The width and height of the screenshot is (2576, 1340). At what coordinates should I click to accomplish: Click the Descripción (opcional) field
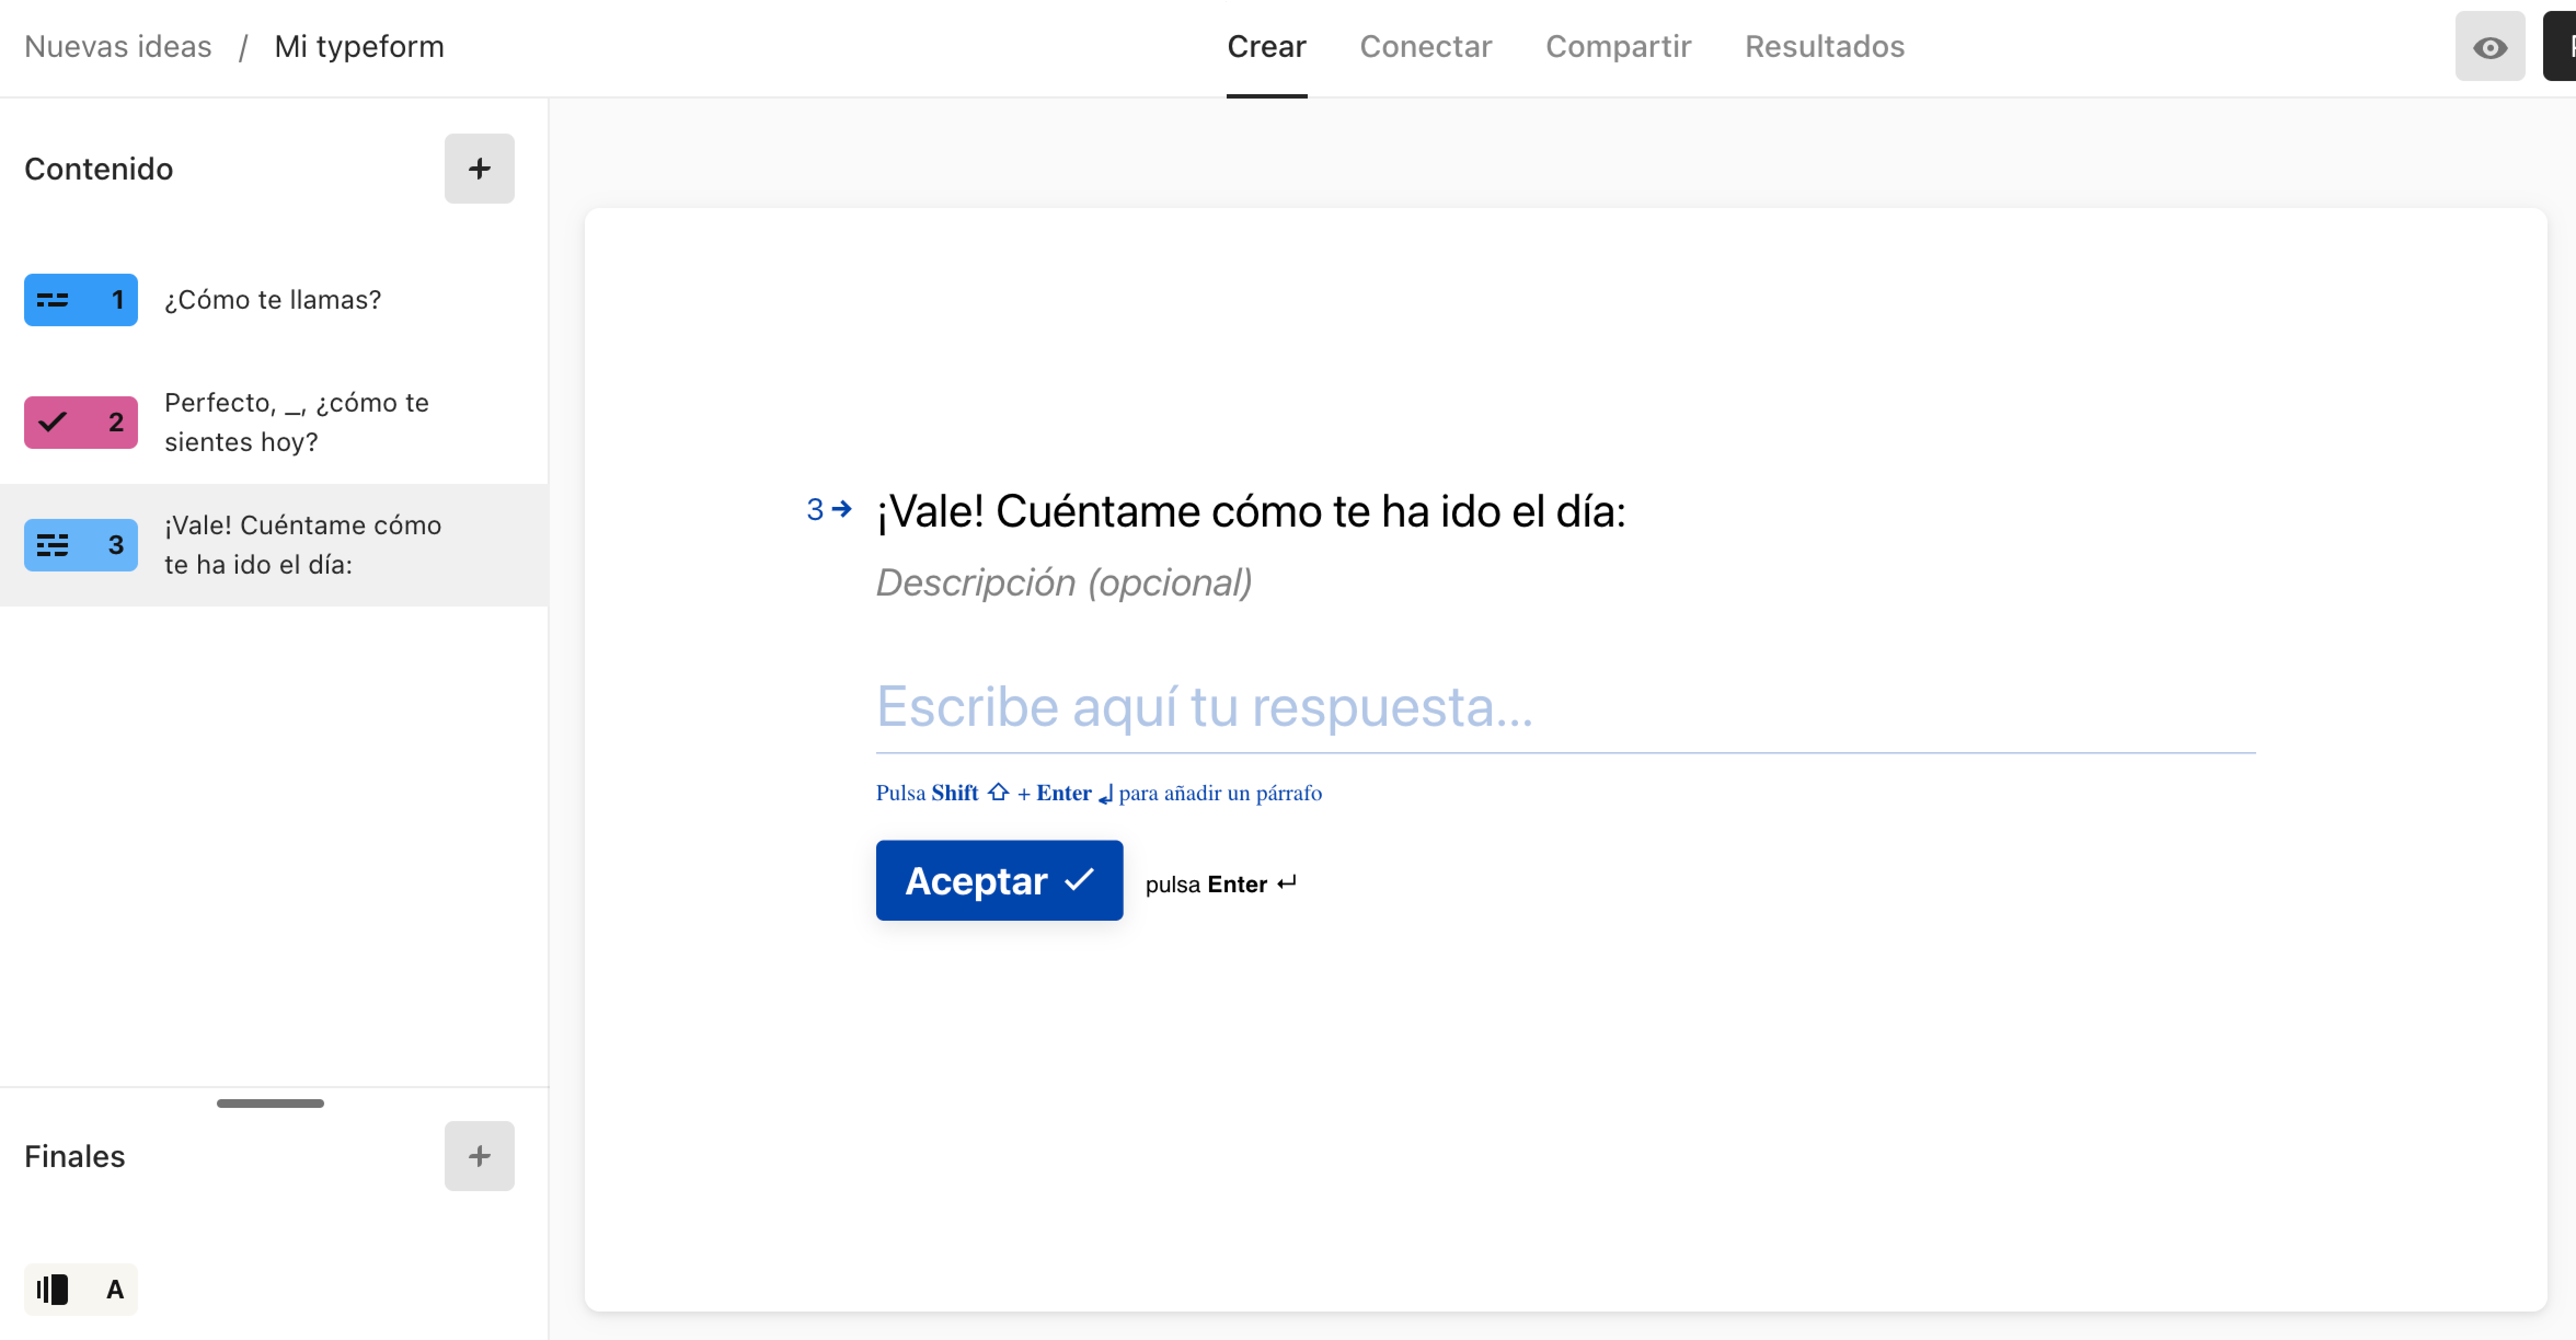pyautogui.click(x=1064, y=581)
